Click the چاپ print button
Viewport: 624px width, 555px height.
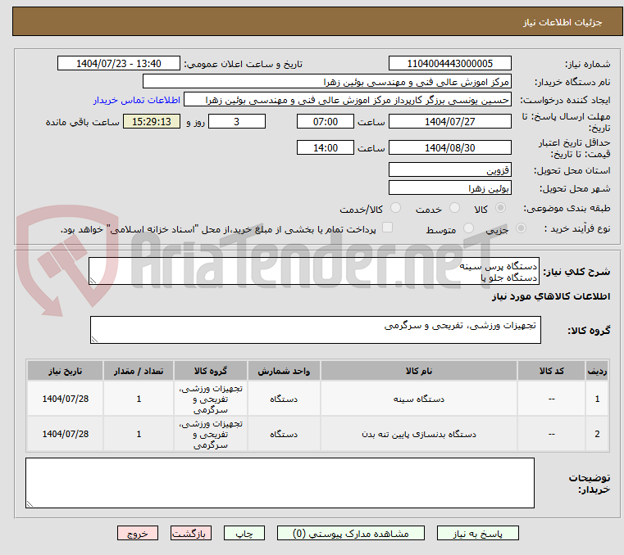[x=244, y=533]
